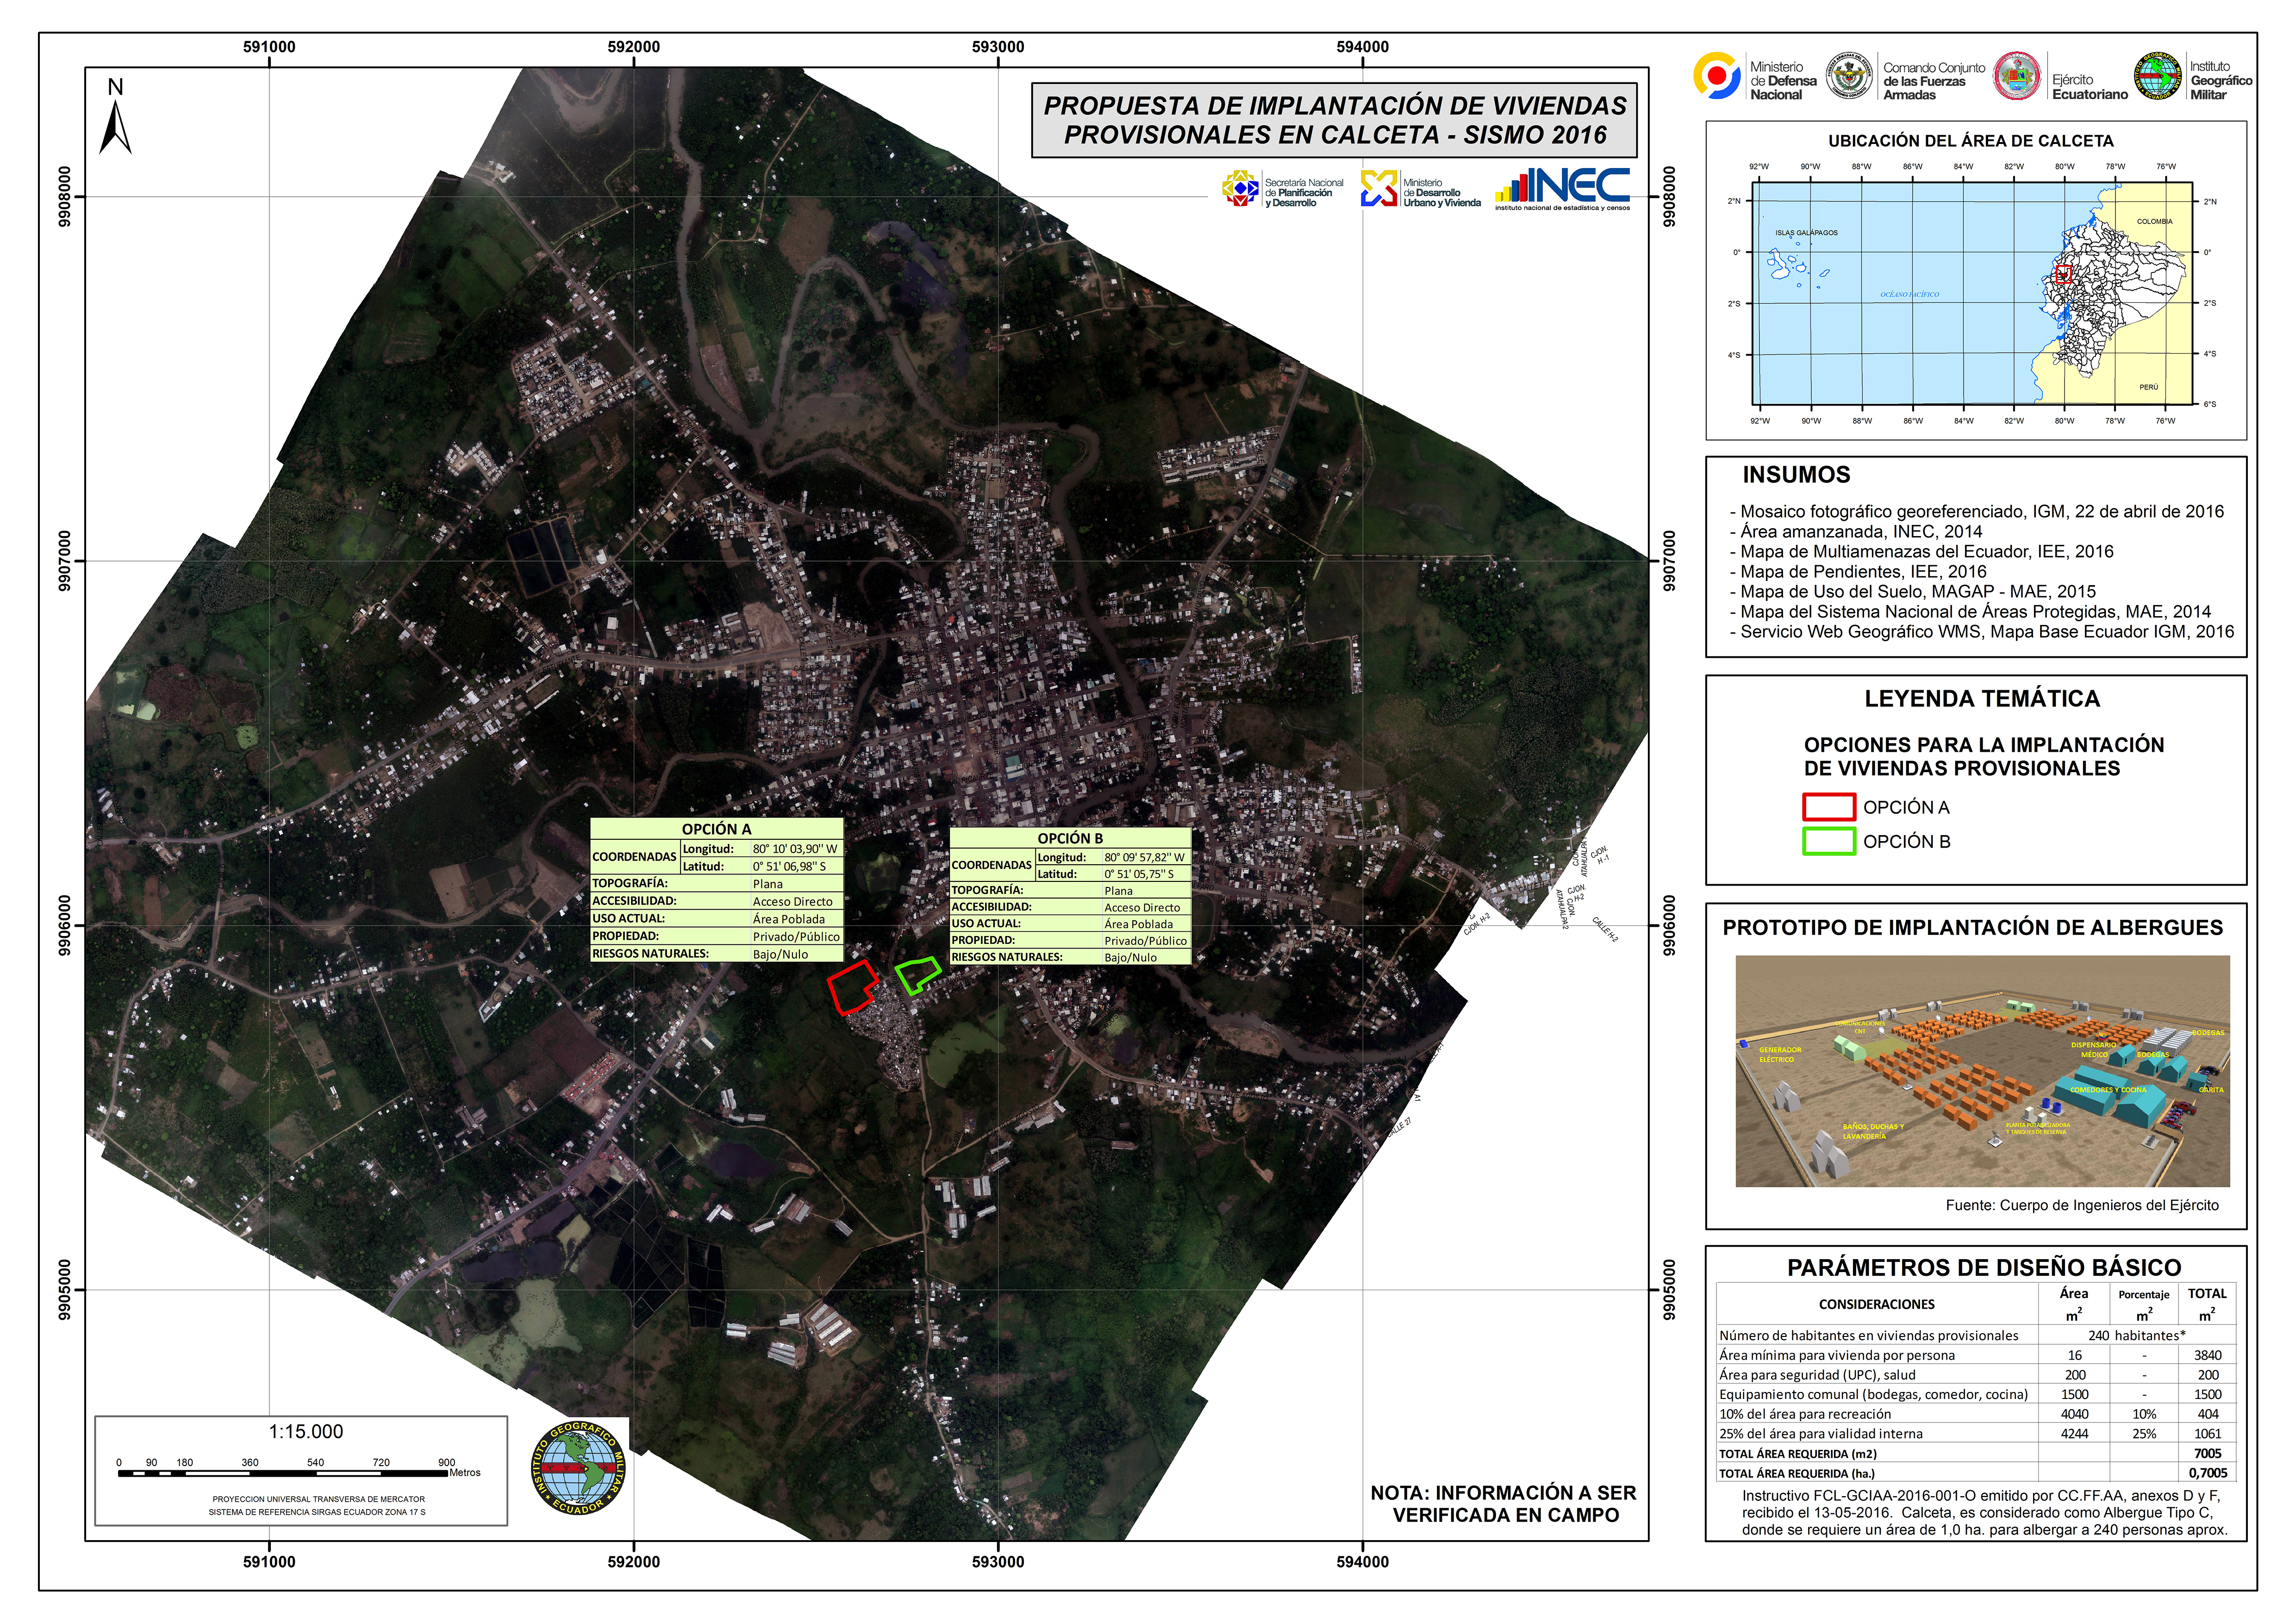Click the map title banner

tap(1334, 121)
